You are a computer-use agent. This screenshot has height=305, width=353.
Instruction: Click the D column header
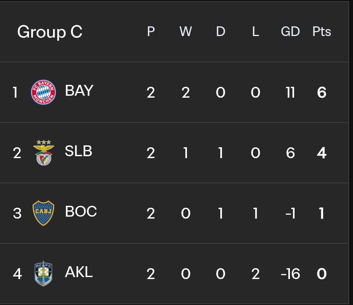(221, 31)
